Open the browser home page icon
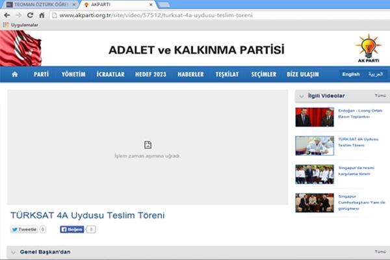The width and height of the screenshot is (390, 260). 42,15
